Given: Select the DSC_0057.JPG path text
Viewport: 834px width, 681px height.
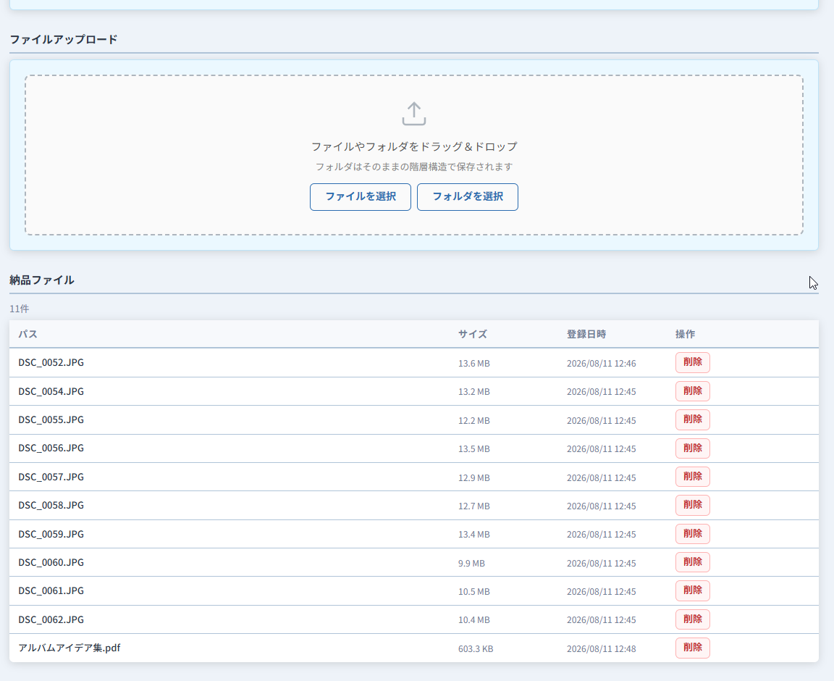Looking at the screenshot, I should pos(51,477).
